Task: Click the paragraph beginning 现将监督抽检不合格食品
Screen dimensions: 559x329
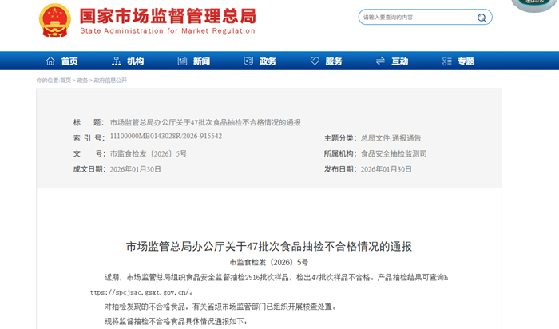Action: pyautogui.click(x=176, y=322)
